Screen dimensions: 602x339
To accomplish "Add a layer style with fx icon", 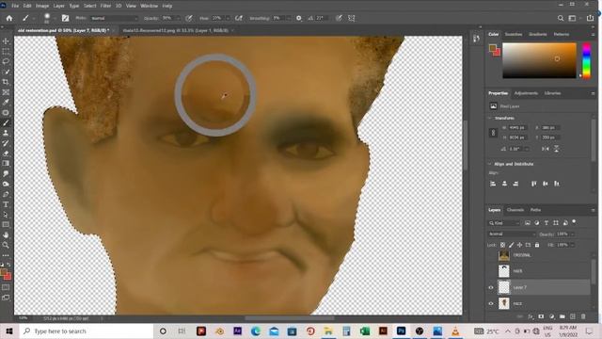I will [x=531, y=316].
